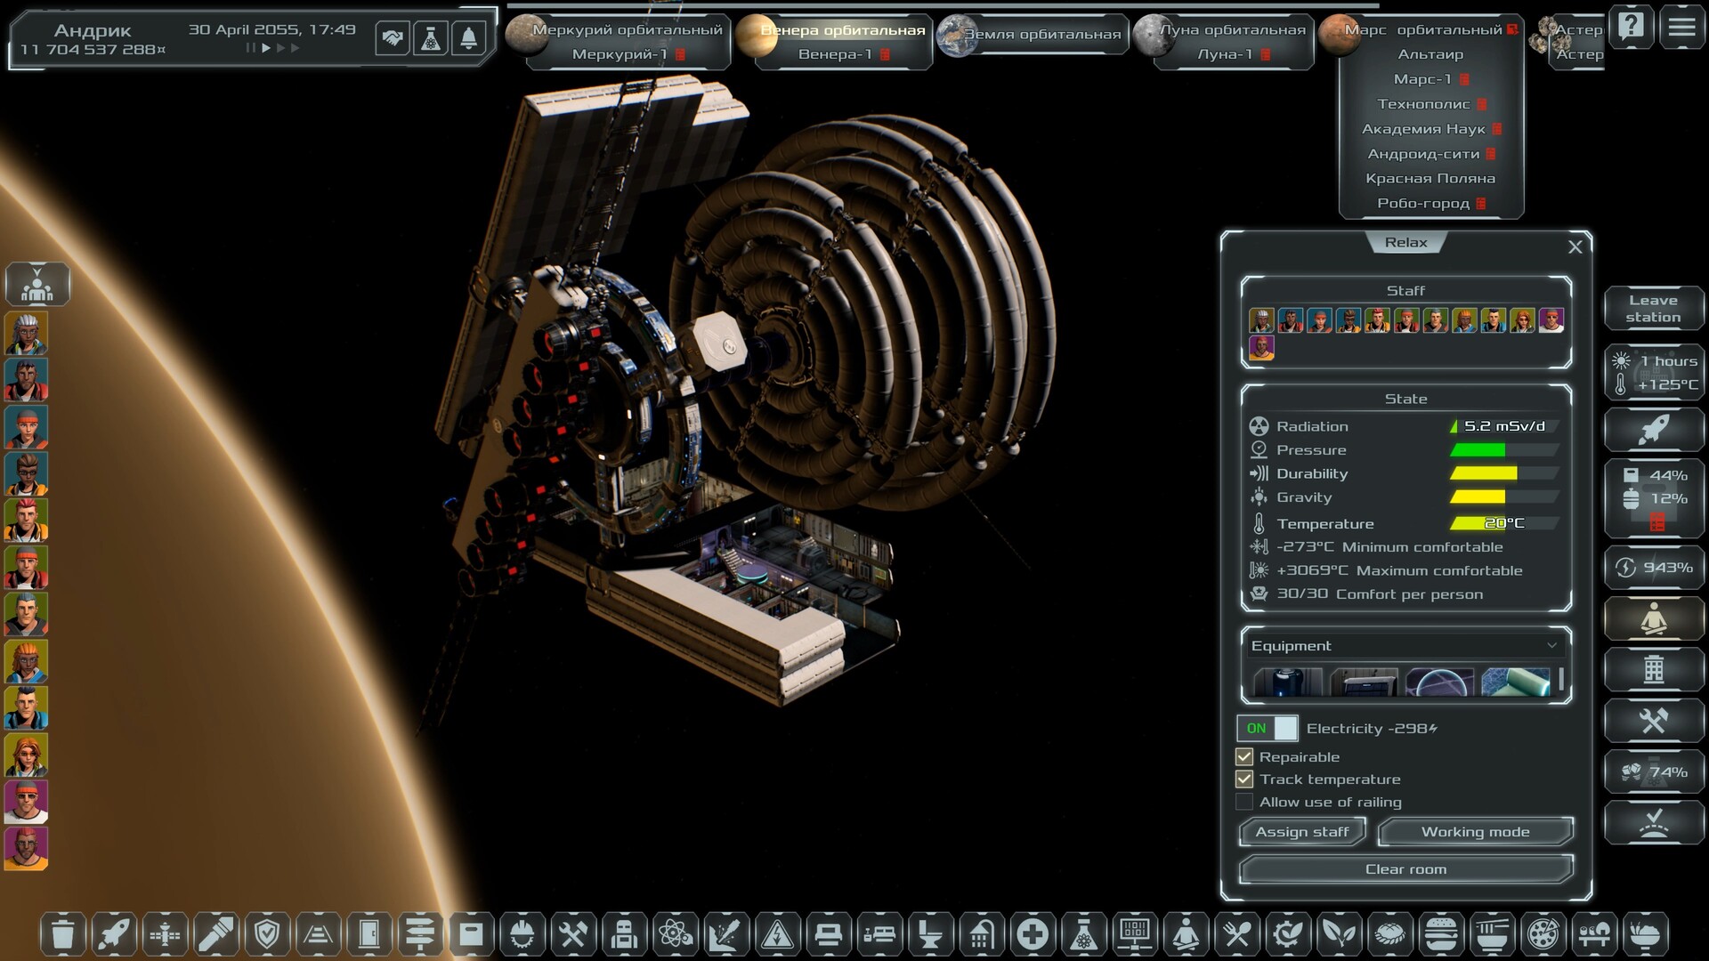Select the meditation/relax icon in right sidebar
The width and height of the screenshot is (1709, 961).
tap(1654, 618)
